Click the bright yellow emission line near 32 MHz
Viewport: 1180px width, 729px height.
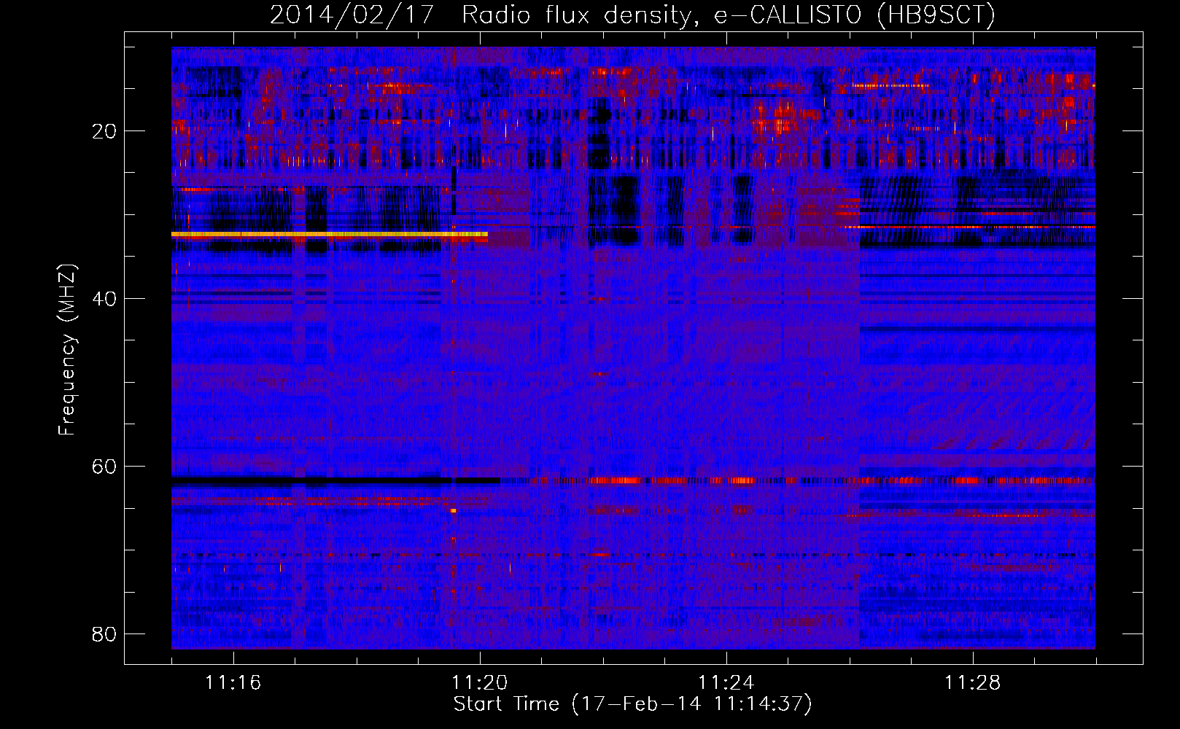[x=330, y=234]
